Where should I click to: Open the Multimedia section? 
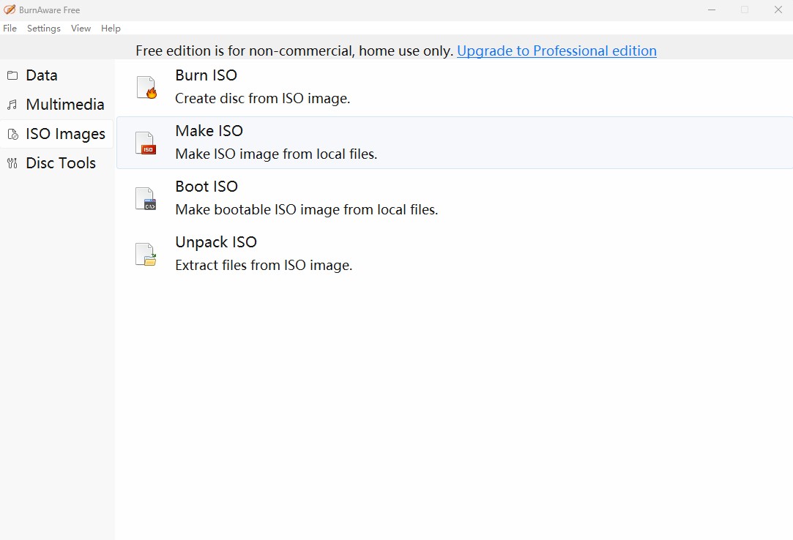pos(65,105)
